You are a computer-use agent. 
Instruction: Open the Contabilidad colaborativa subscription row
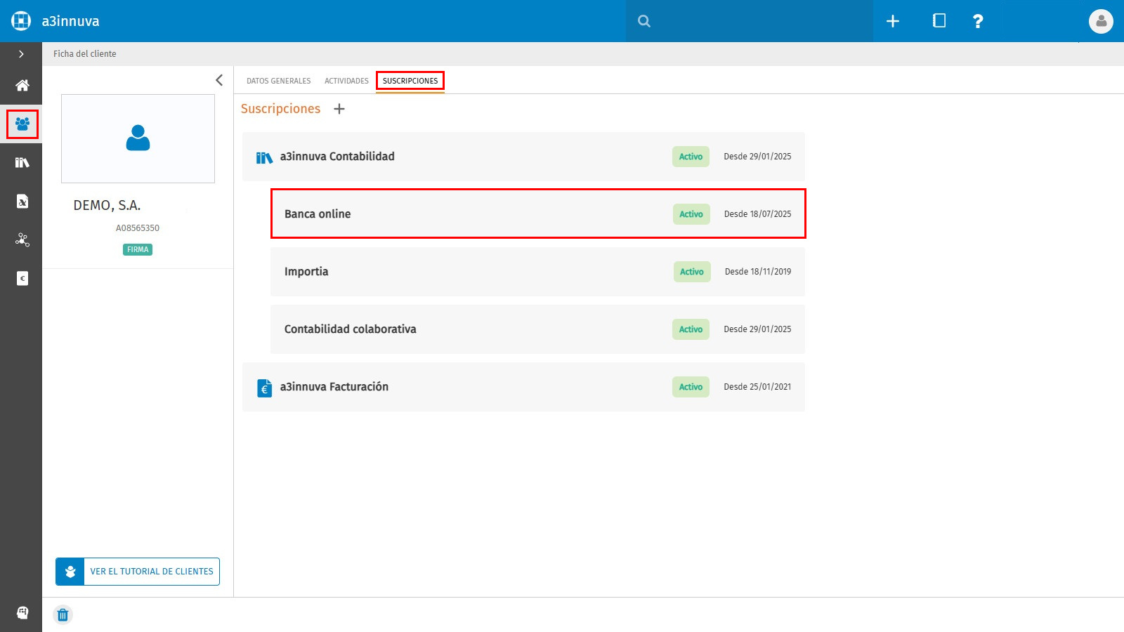538,329
